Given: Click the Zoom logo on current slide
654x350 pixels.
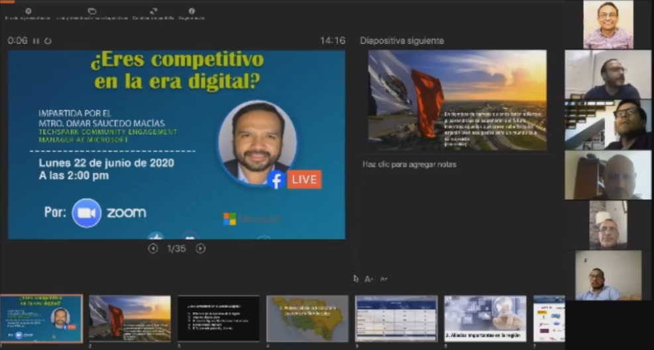Looking at the screenshot, I should point(109,213).
